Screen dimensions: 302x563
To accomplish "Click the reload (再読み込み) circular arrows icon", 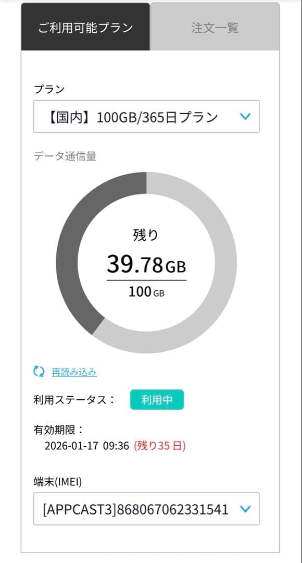I will coord(36,372).
